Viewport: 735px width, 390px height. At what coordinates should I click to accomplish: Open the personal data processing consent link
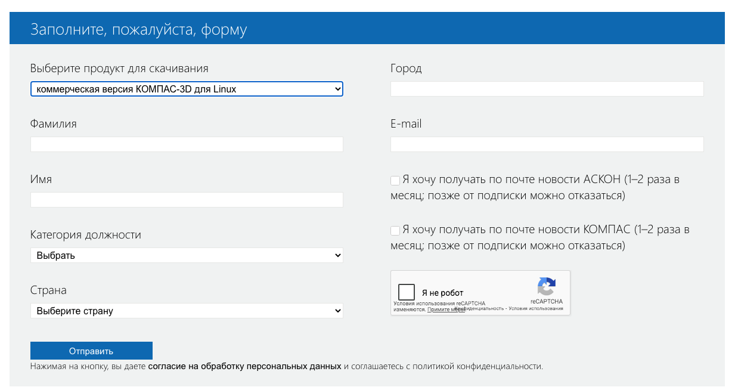point(244,366)
